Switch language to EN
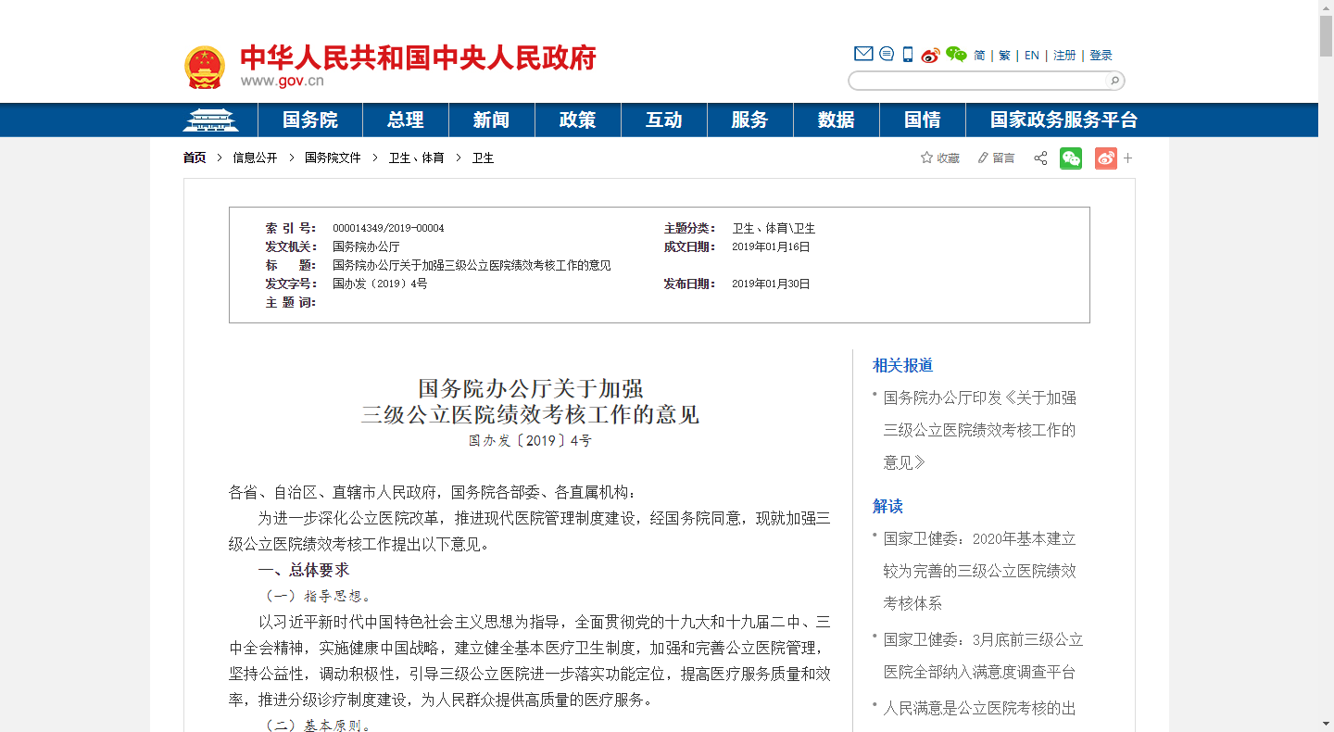1334x732 pixels. tap(1032, 56)
